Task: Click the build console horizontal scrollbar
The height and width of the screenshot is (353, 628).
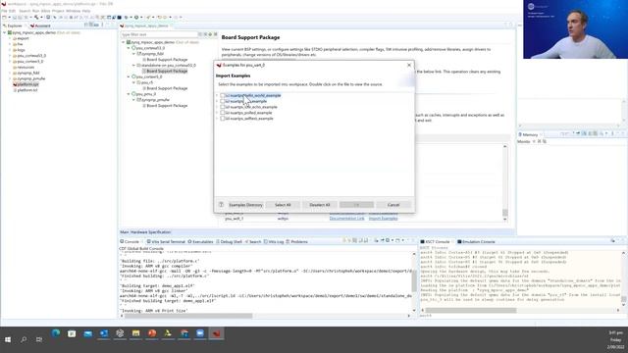Action: coord(188,316)
